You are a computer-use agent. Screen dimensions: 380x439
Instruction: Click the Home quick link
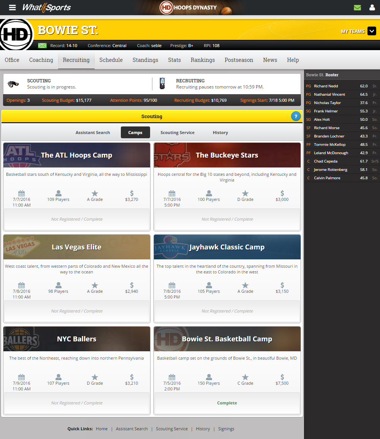click(101, 429)
